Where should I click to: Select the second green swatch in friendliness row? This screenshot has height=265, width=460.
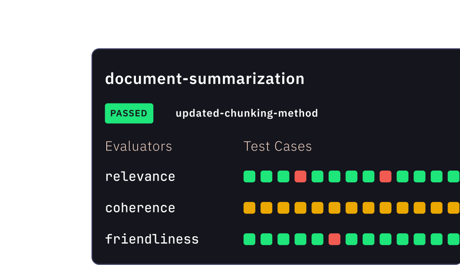266,239
